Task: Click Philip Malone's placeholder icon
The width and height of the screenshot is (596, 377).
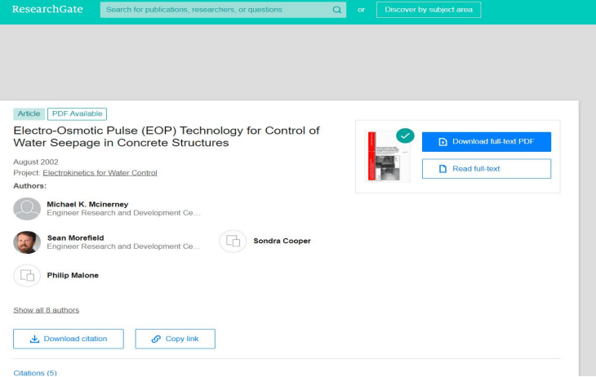Action: coord(27,275)
